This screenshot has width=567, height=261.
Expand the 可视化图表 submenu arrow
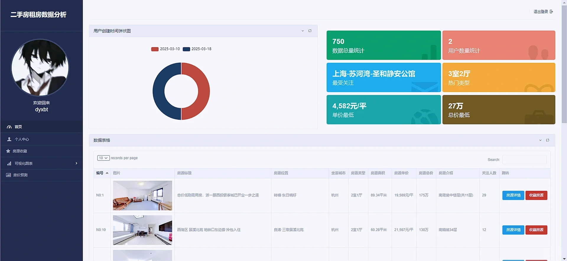tap(77, 163)
